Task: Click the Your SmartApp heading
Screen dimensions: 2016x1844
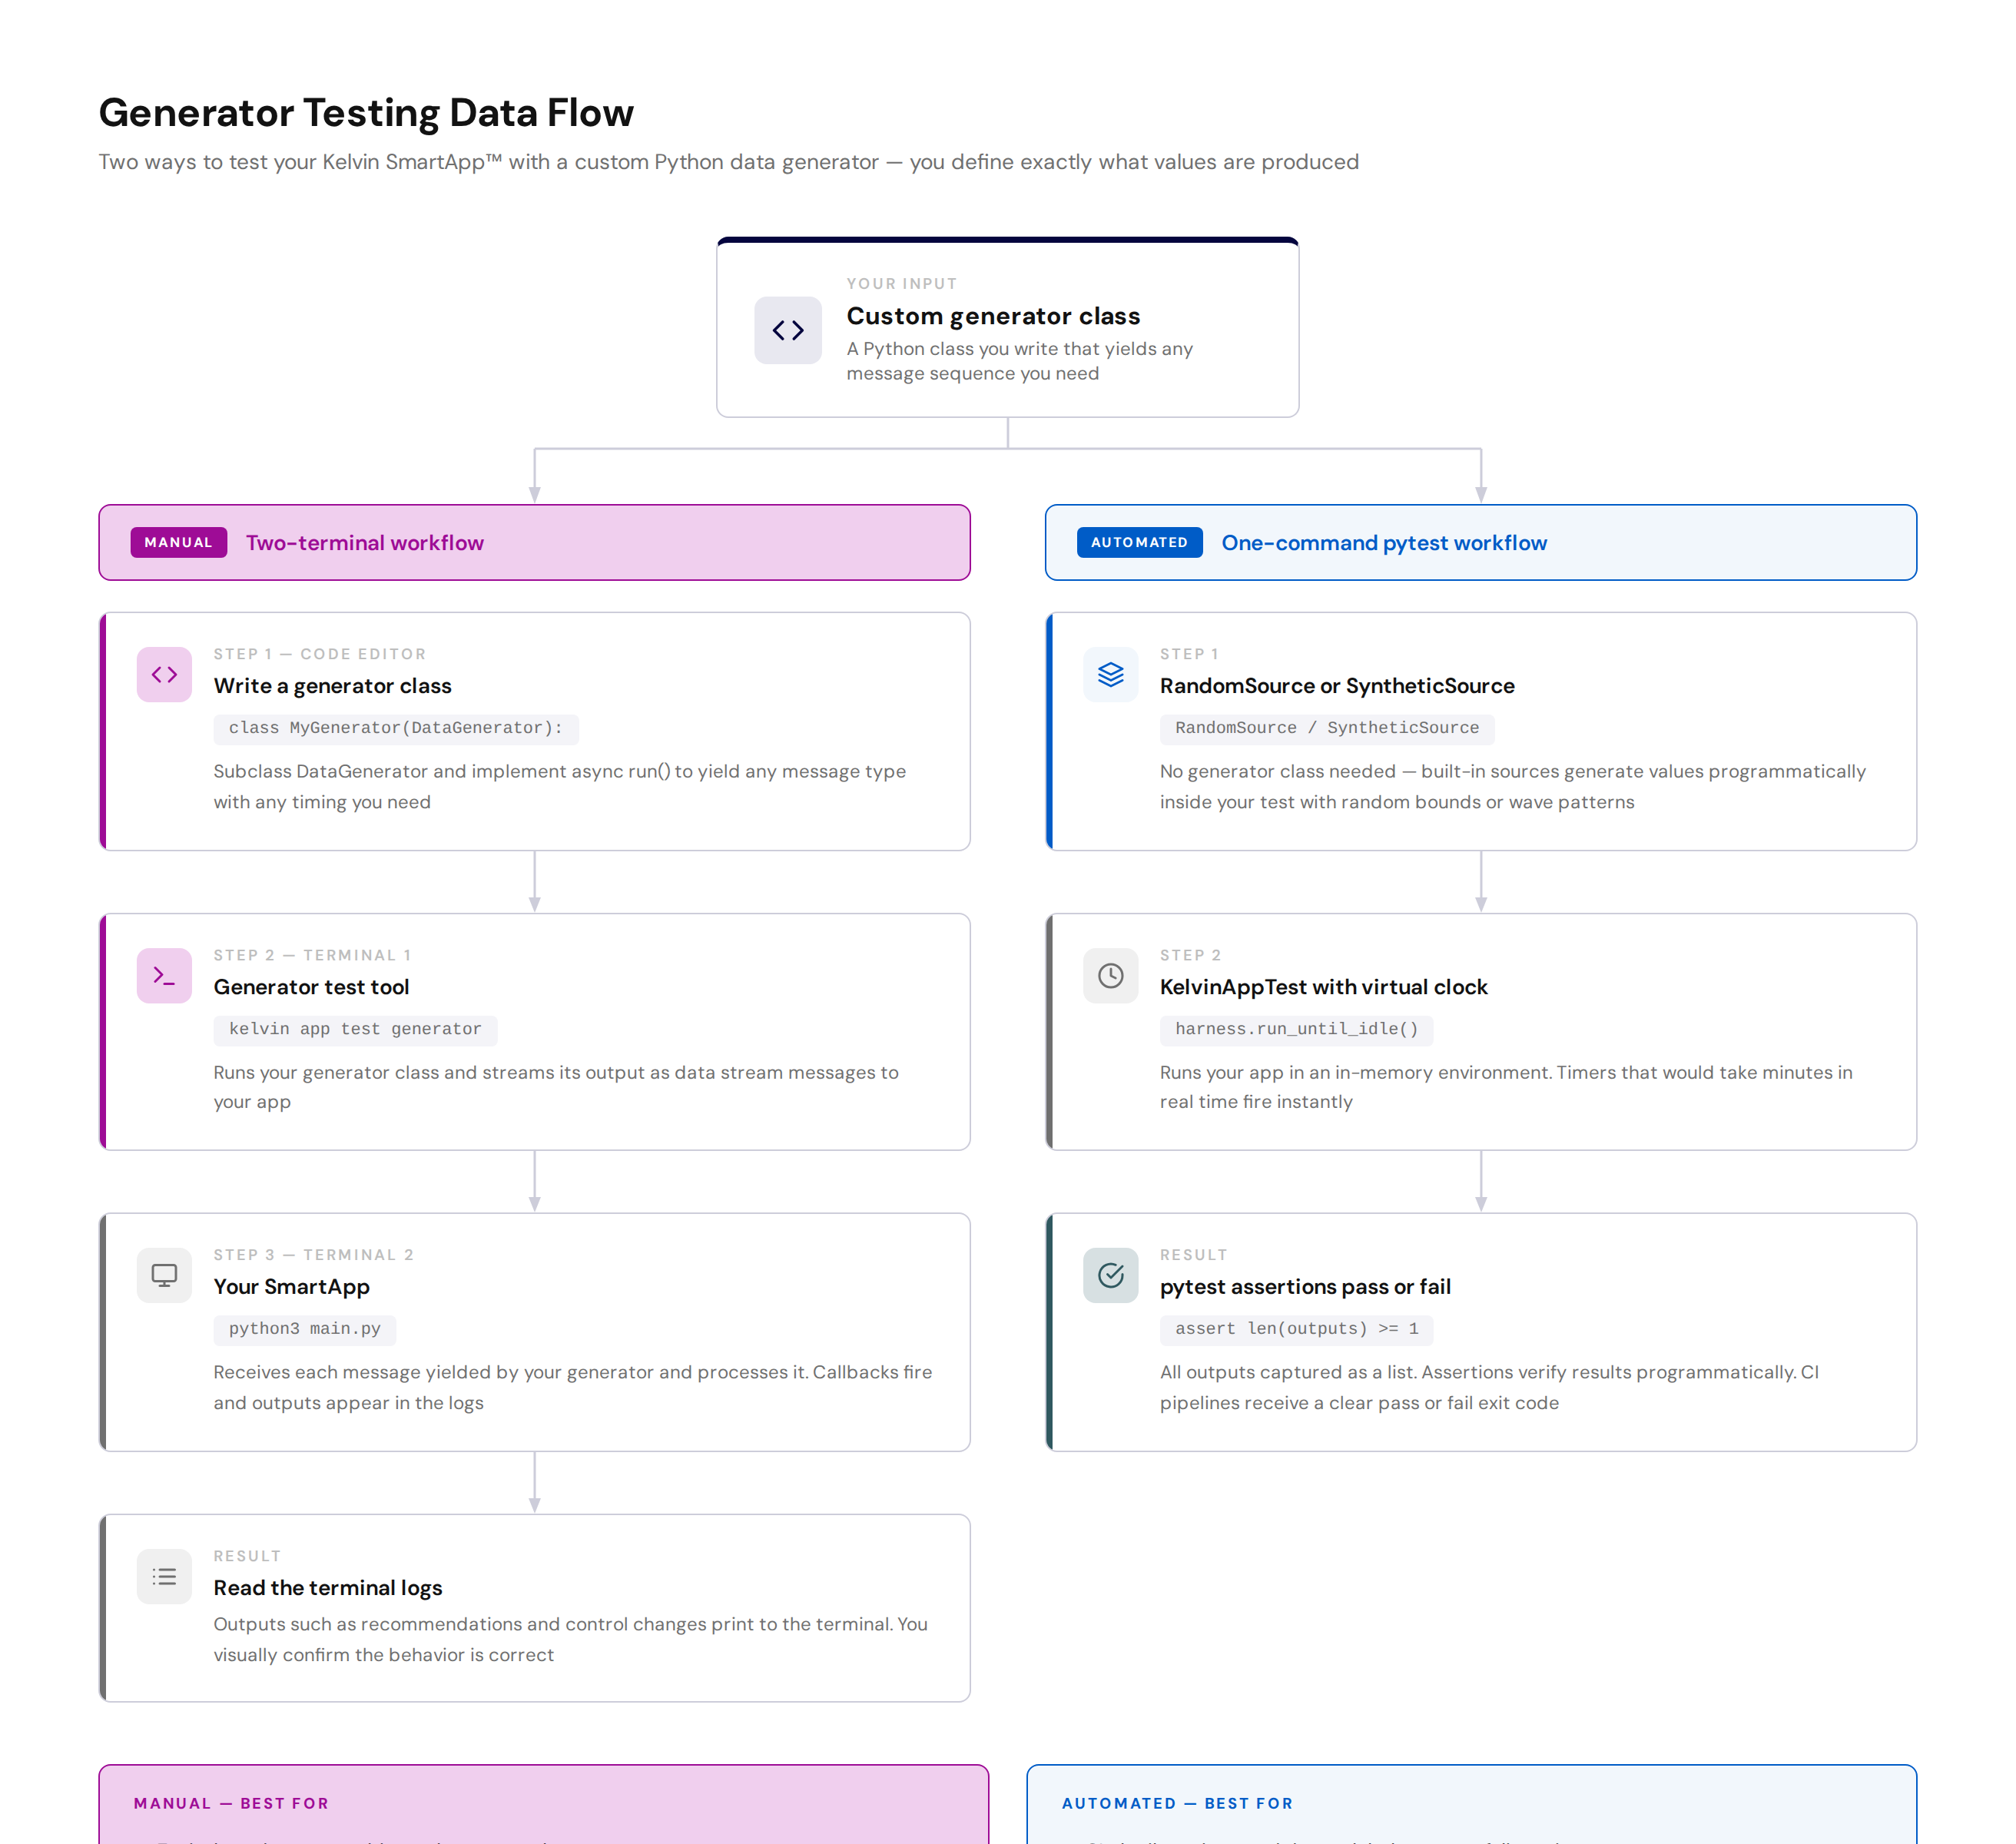Action: [x=291, y=1287]
